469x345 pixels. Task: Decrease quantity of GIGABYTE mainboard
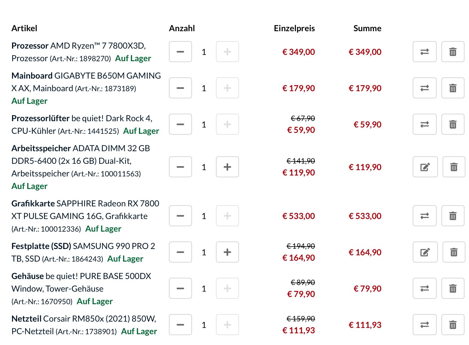click(180, 88)
